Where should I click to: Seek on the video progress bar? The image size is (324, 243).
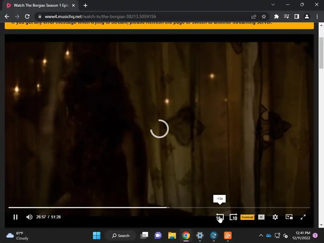tap(159, 208)
